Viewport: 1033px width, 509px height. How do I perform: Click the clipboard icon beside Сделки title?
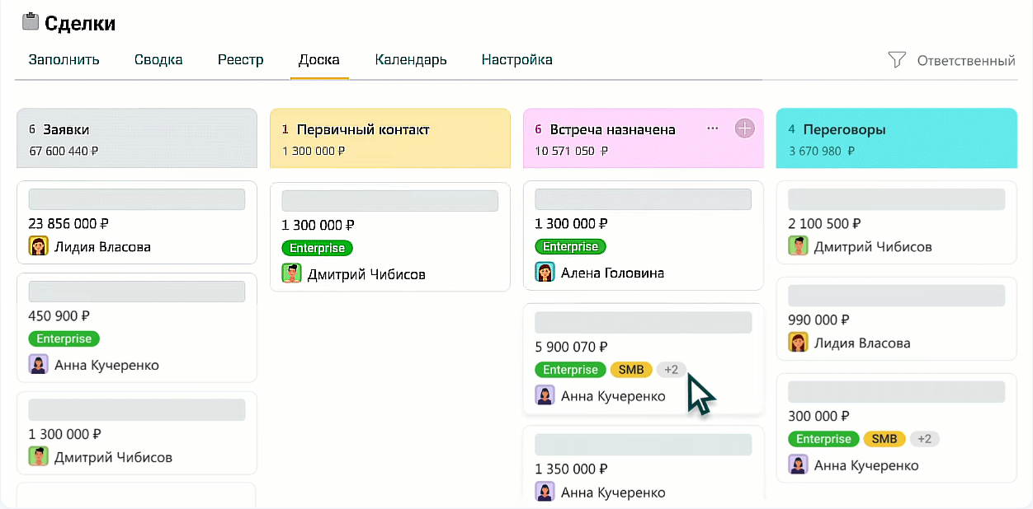pyautogui.click(x=31, y=22)
